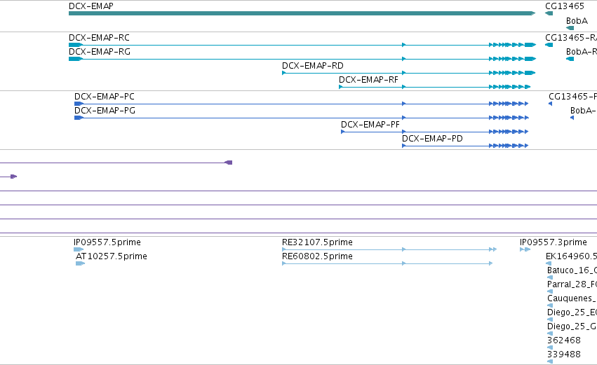Click the DCX-EMAP-PG first coding block
Image resolution: width=597 pixels, height=365 pixels.
(x=79, y=118)
